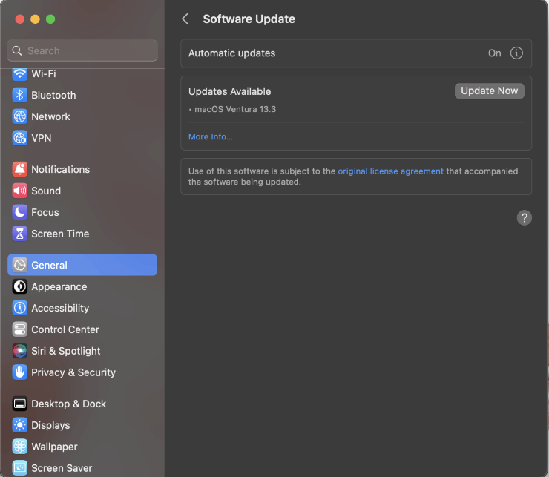Select Appearance in the sidebar
This screenshot has width=549, height=477.
[59, 286]
